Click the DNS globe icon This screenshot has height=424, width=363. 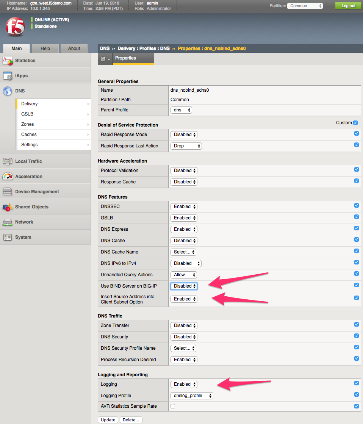pyautogui.click(x=8, y=91)
